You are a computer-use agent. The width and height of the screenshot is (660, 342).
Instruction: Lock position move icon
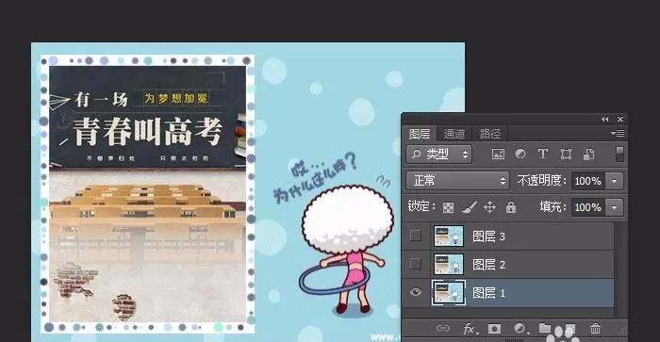(x=489, y=207)
